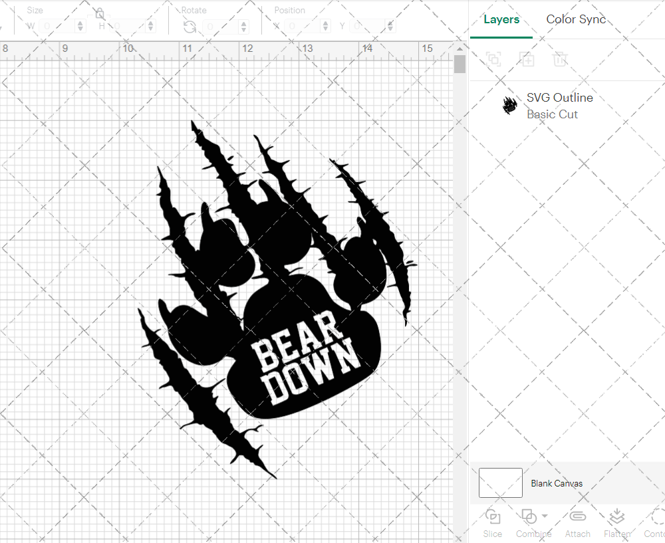Click the Slice tool icon
Screen dimensions: 665x543
(492, 516)
